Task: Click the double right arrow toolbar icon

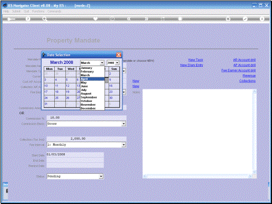Action: click(146, 19)
